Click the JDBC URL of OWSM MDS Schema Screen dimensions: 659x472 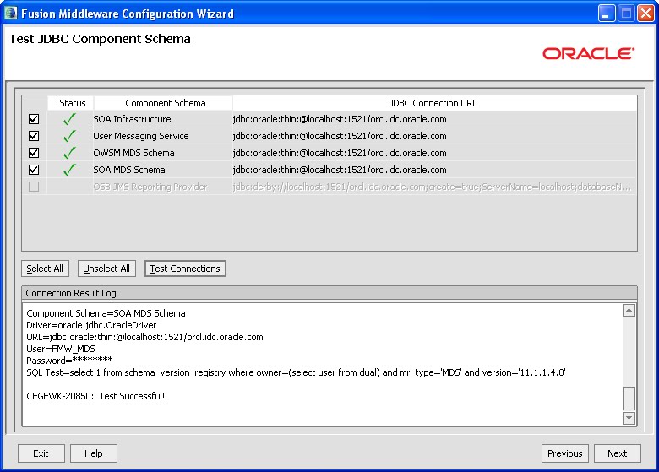coord(340,153)
